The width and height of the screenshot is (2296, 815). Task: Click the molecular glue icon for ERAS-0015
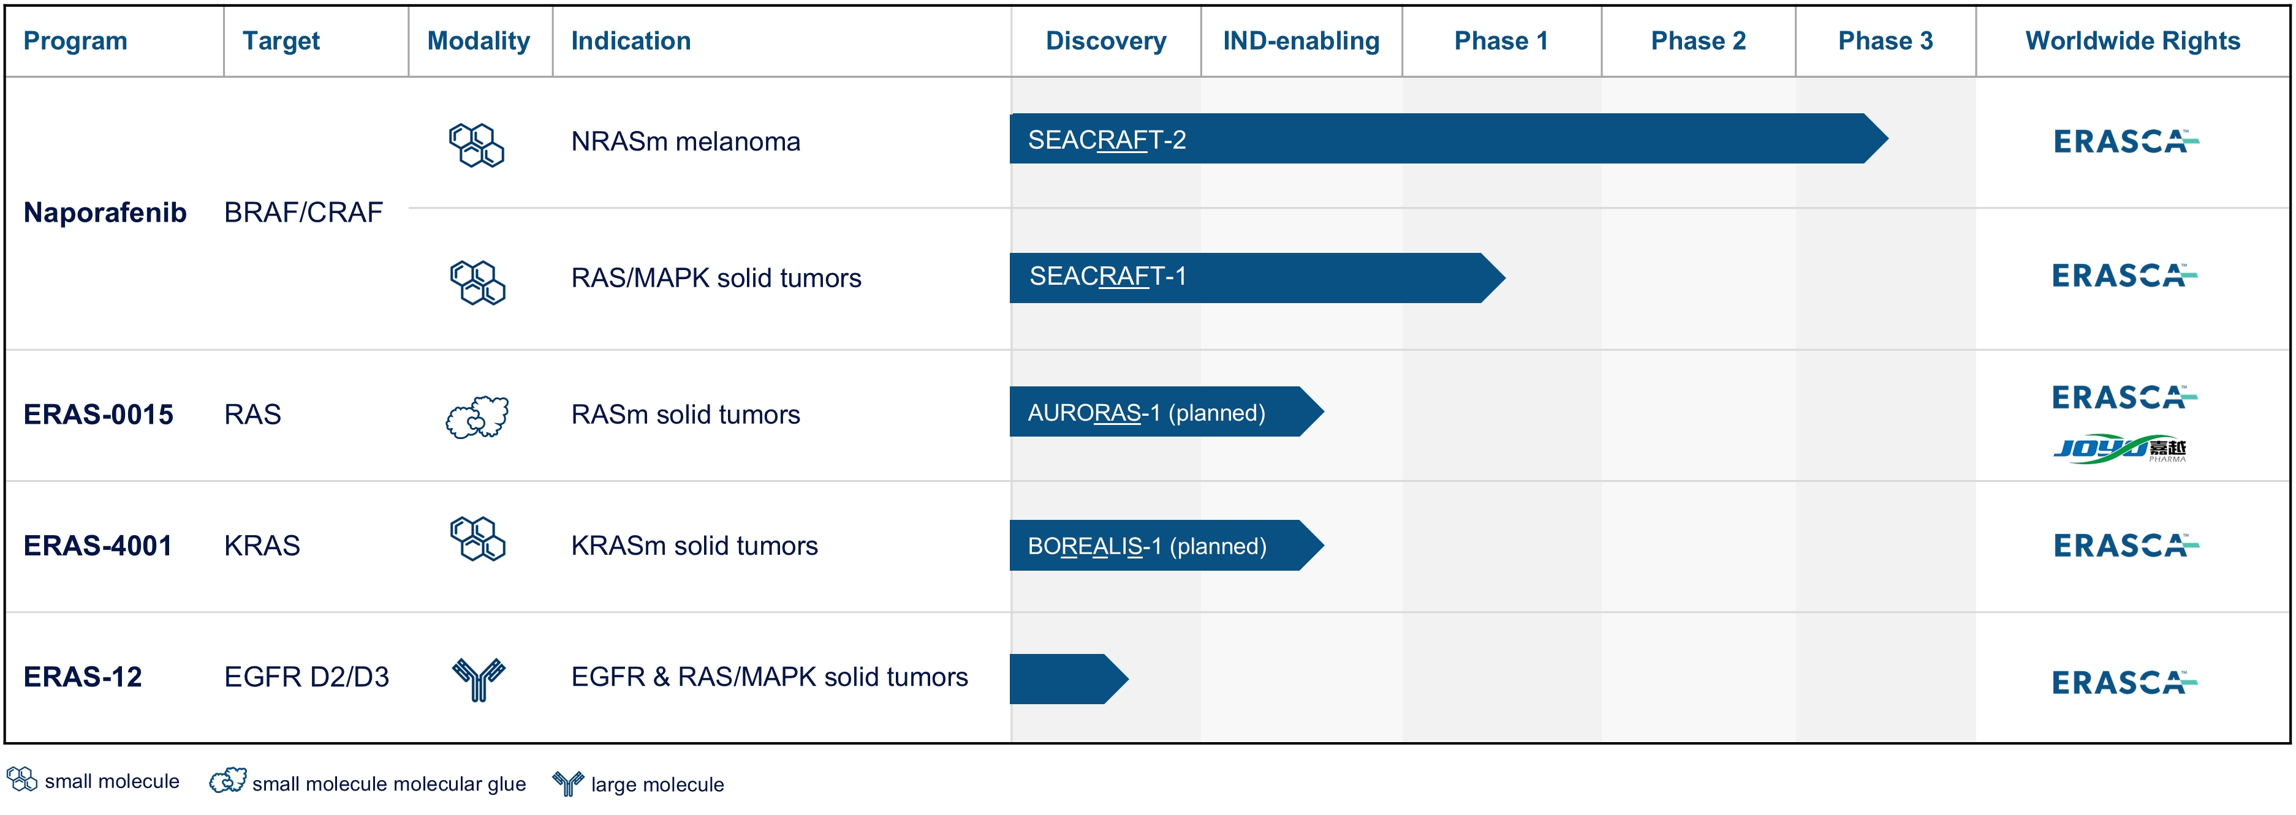click(x=478, y=416)
